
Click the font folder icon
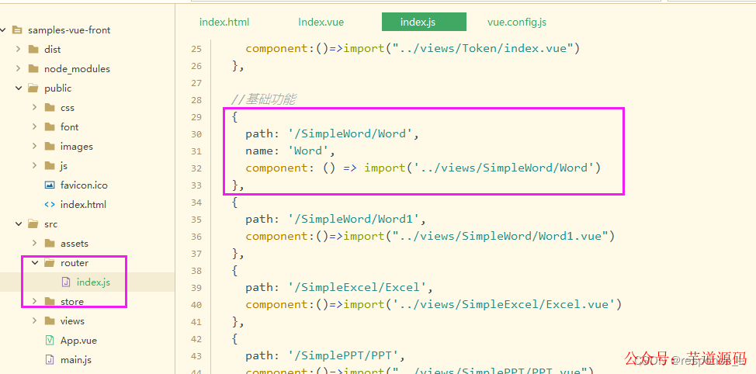(50, 126)
